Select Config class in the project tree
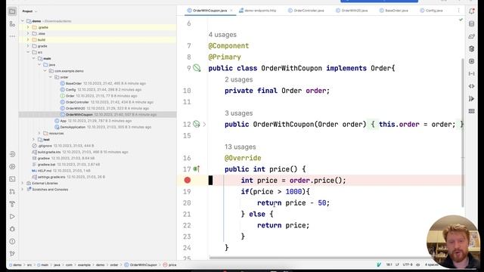 [x=70, y=89]
